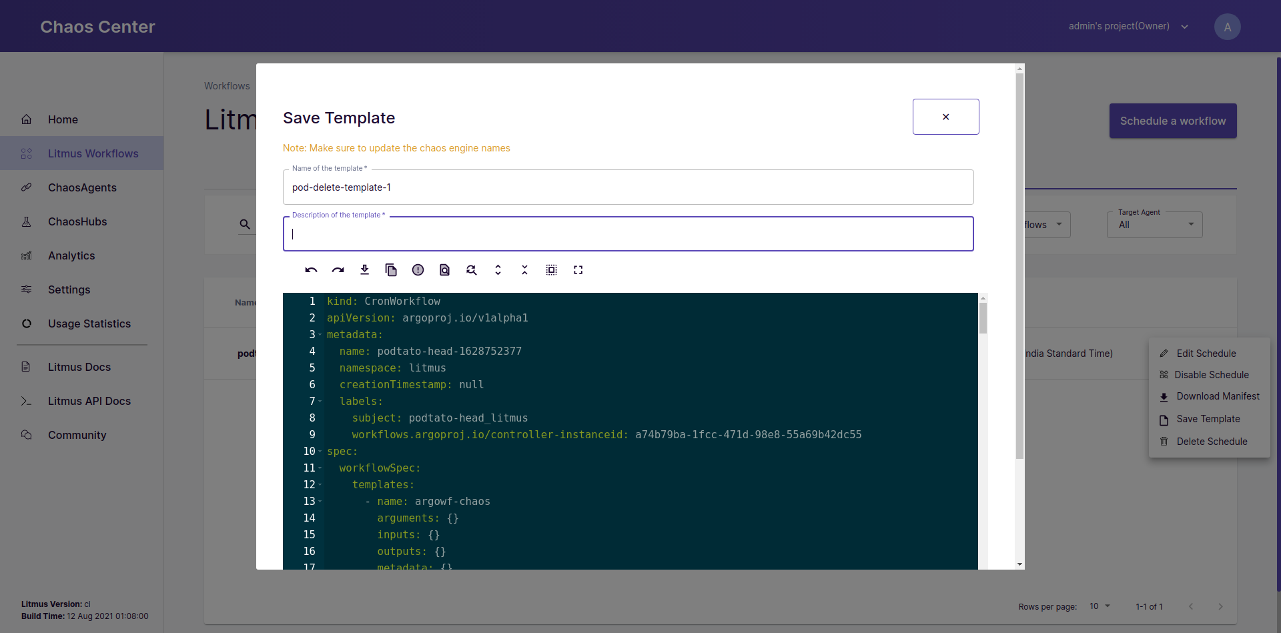Collapse the spec block on line 10
Screen dimensions: 1281x633
tap(320, 452)
